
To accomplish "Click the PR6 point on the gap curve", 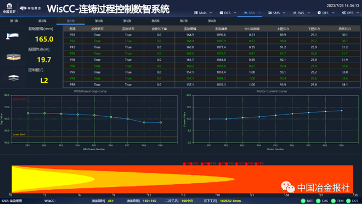I will pos(111,117).
